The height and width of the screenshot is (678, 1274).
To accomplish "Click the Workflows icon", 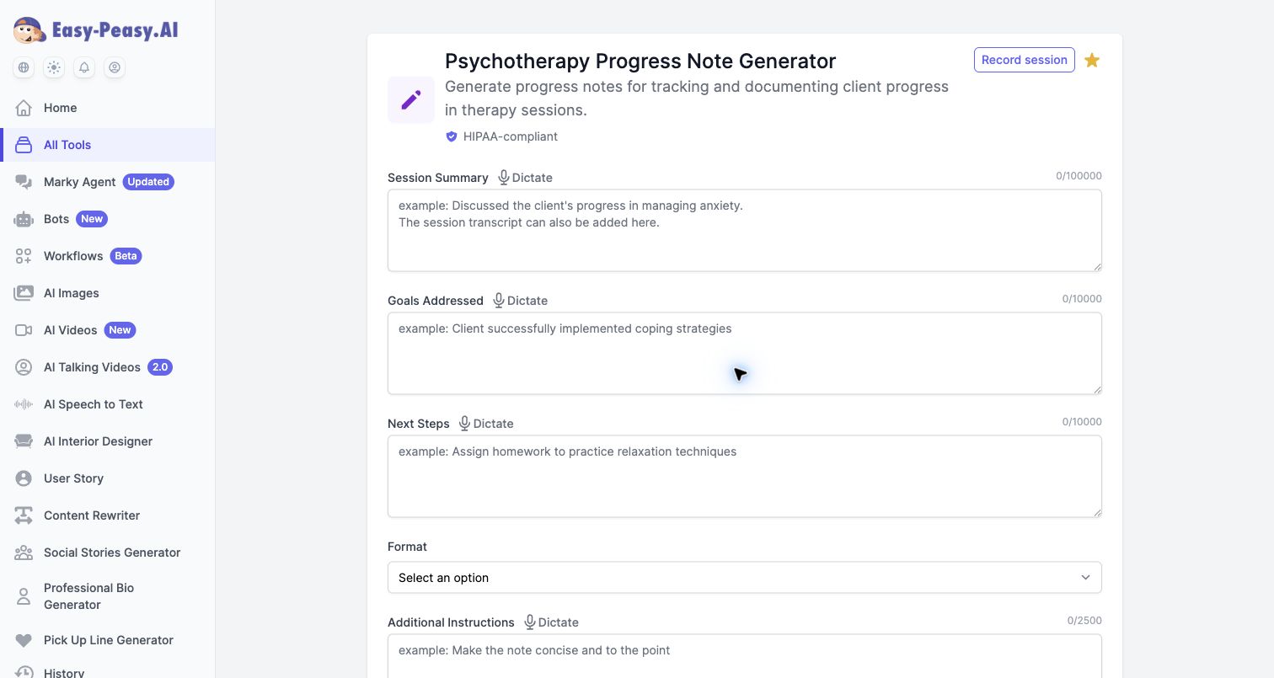I will coord(24,256).
